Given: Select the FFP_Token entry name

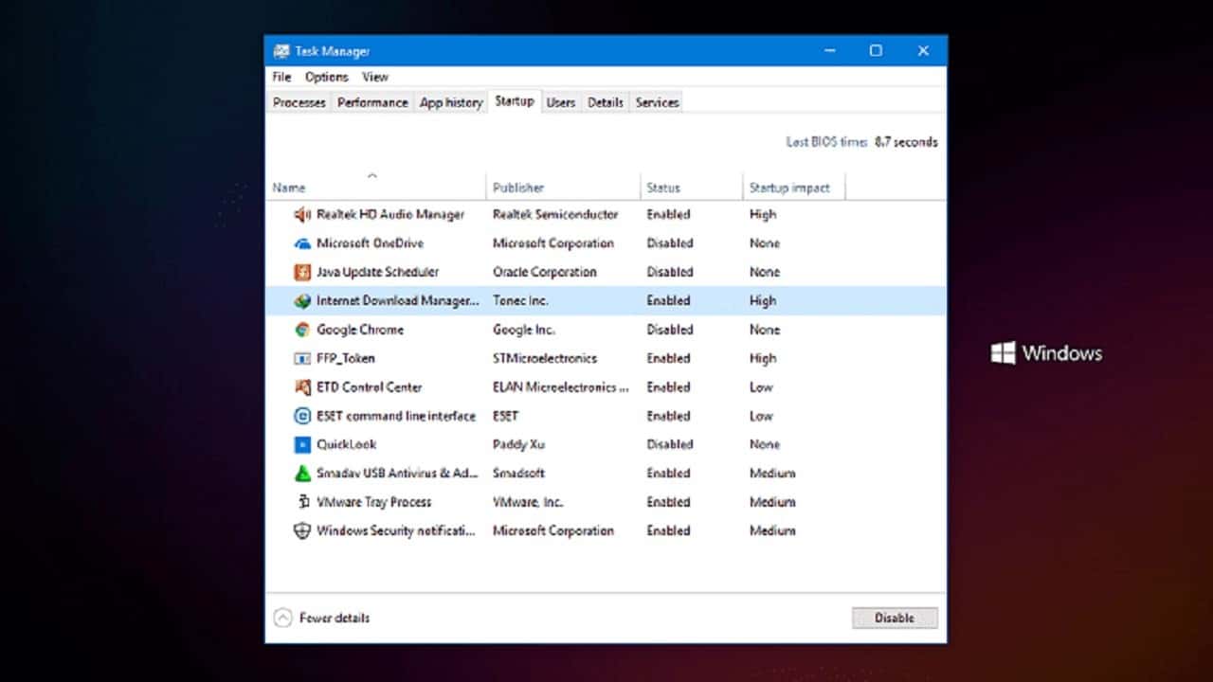Looking at the screenshot, I should [x=345, y=359].
